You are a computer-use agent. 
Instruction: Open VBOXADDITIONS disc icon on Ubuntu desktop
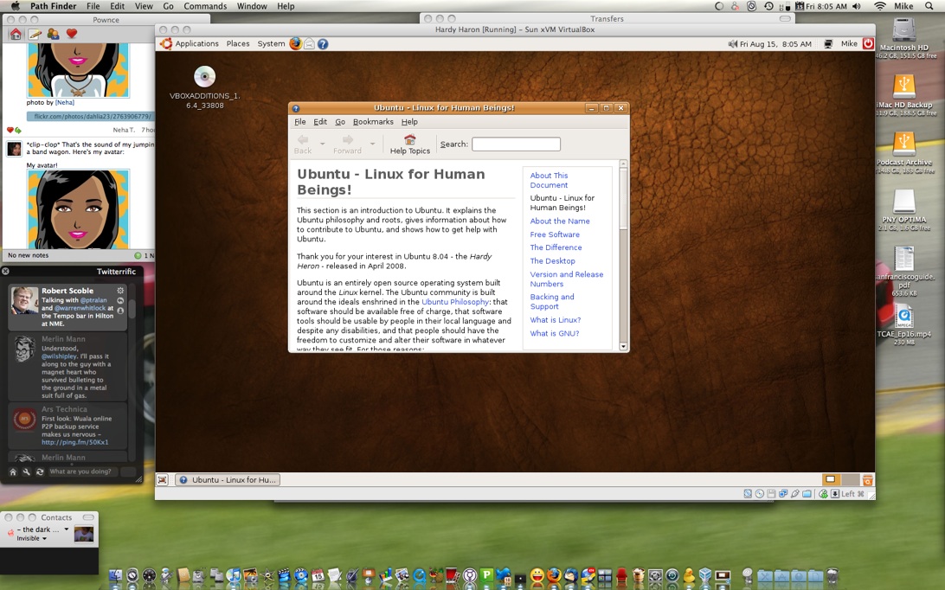pyautogui.click(x=204, y=77)
